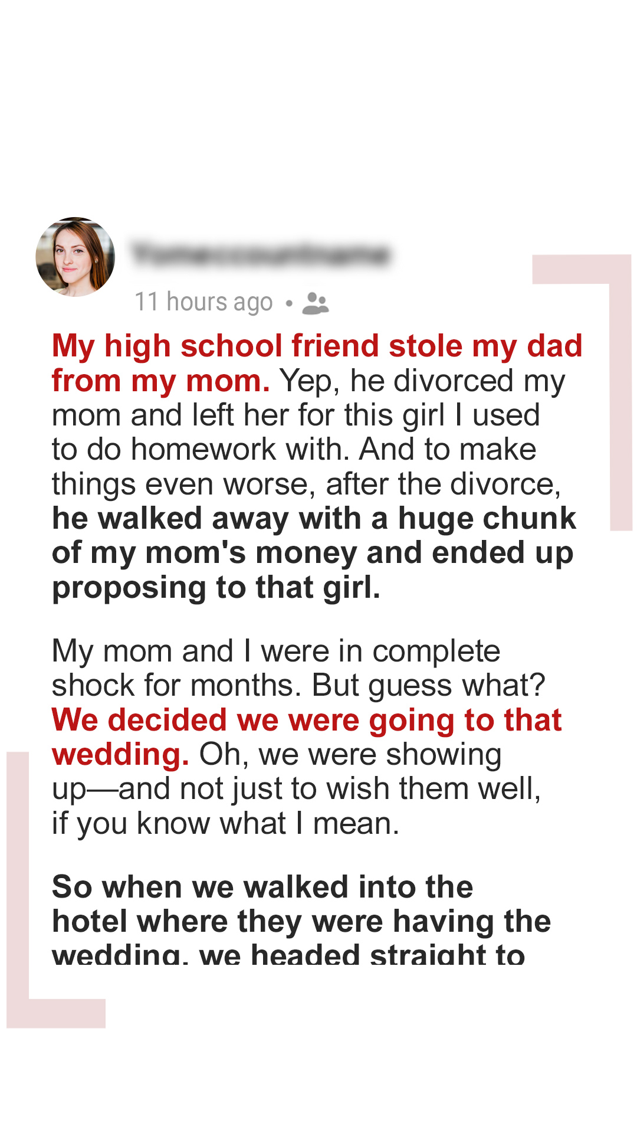Click the line "if you know what I mean."

click(225, 824)
